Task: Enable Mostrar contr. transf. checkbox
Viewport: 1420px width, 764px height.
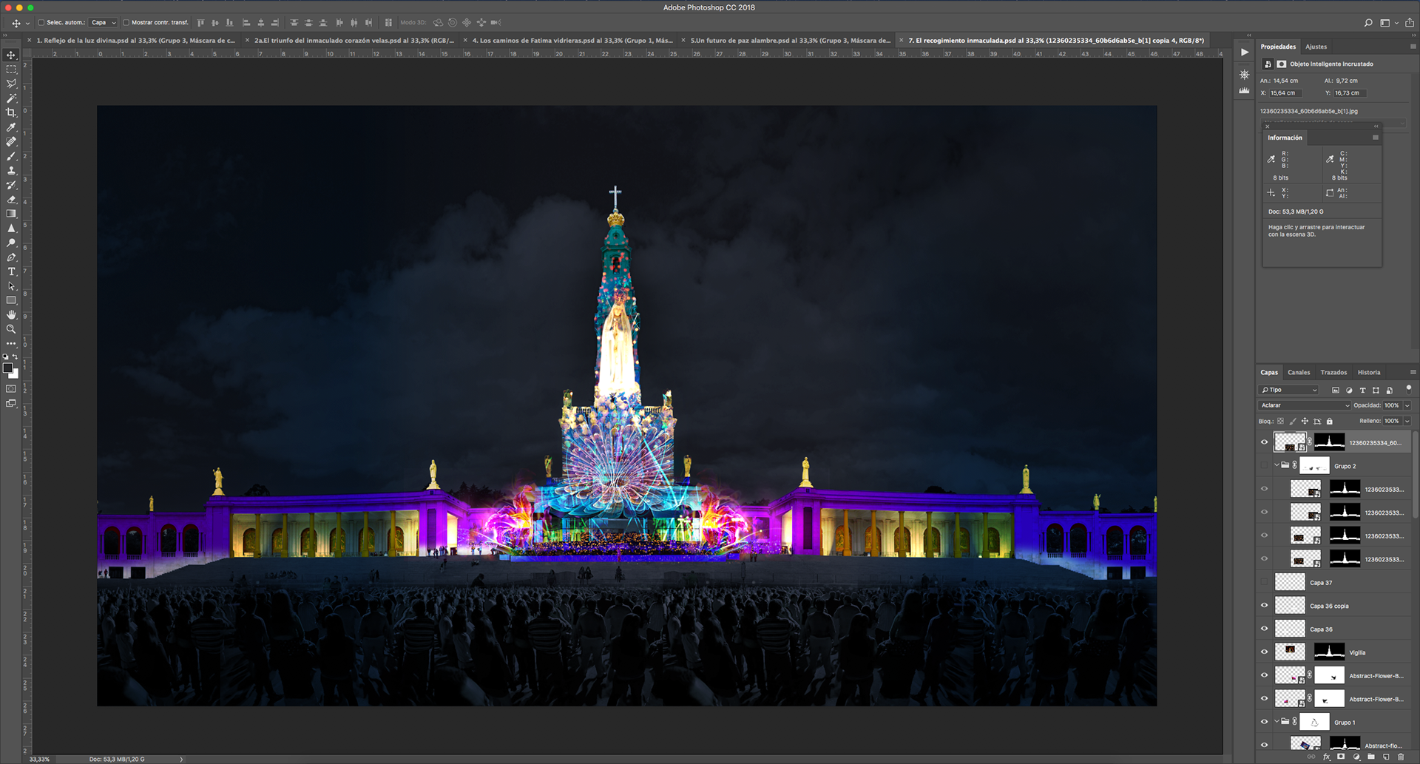Action: [126, 23]
